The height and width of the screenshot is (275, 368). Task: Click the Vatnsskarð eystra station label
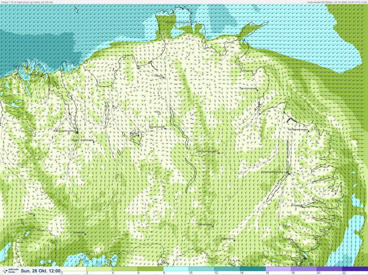(x=298, y=129)
